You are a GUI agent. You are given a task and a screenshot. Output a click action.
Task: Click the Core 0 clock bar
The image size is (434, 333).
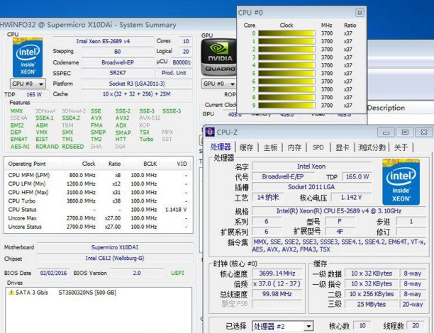click(x=286, y=33)
